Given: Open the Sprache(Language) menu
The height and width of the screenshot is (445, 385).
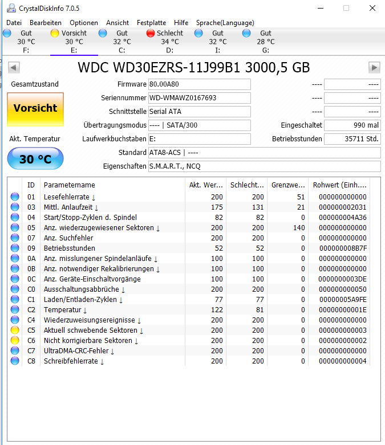Looking at the screenshot, I should [225, 23].
